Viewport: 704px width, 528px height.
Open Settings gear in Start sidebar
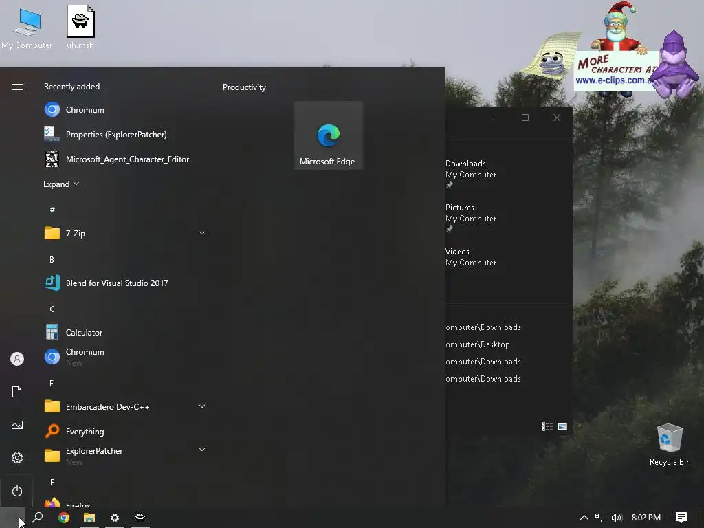pos(17,458)
